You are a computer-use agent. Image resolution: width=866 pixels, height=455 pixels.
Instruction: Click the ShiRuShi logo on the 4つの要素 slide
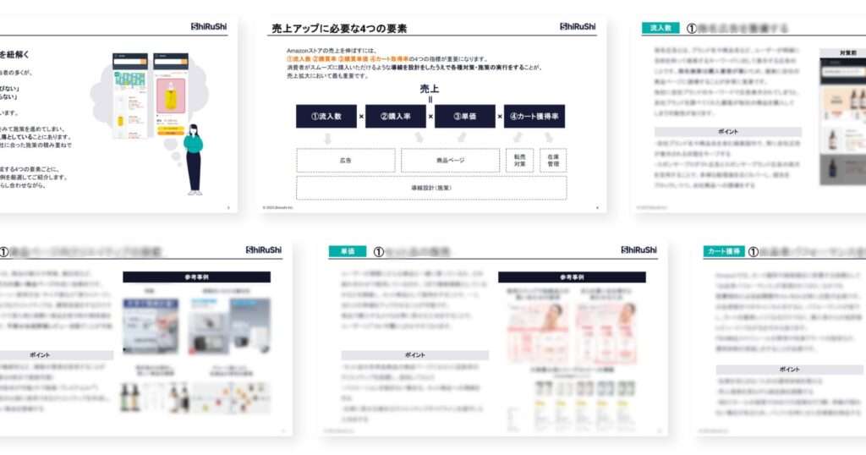click(577, 26)
